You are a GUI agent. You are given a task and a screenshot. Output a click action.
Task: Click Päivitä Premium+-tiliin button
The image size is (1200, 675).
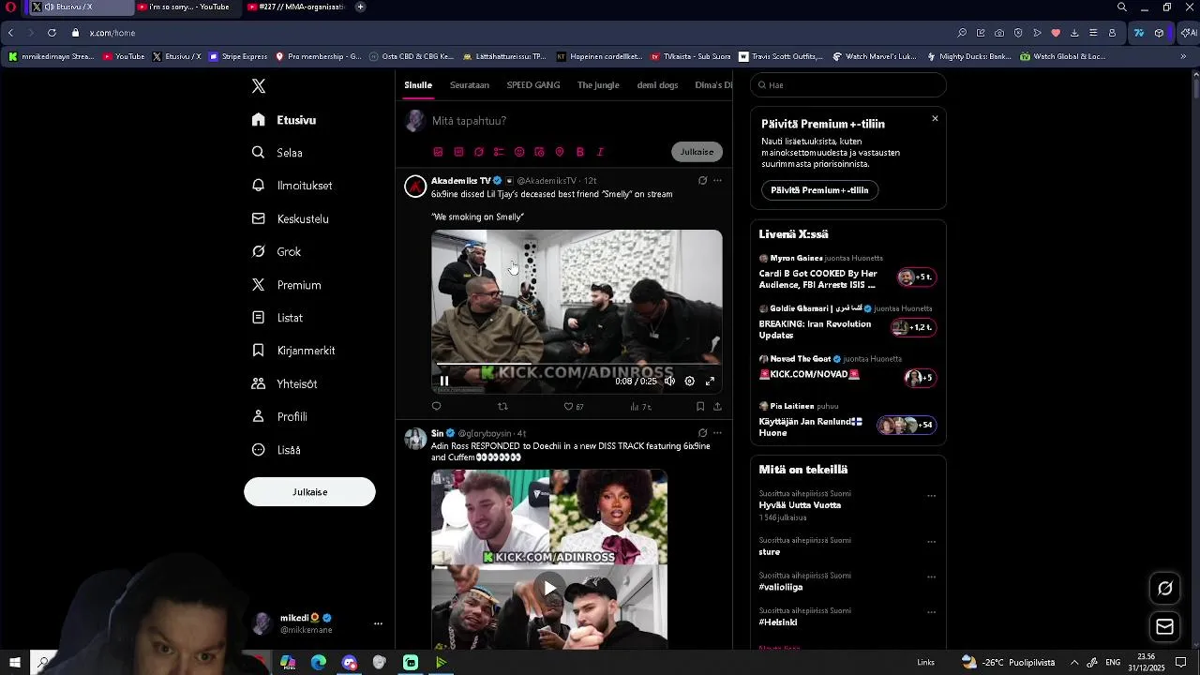pyautogui.click(x=819, y=190)
